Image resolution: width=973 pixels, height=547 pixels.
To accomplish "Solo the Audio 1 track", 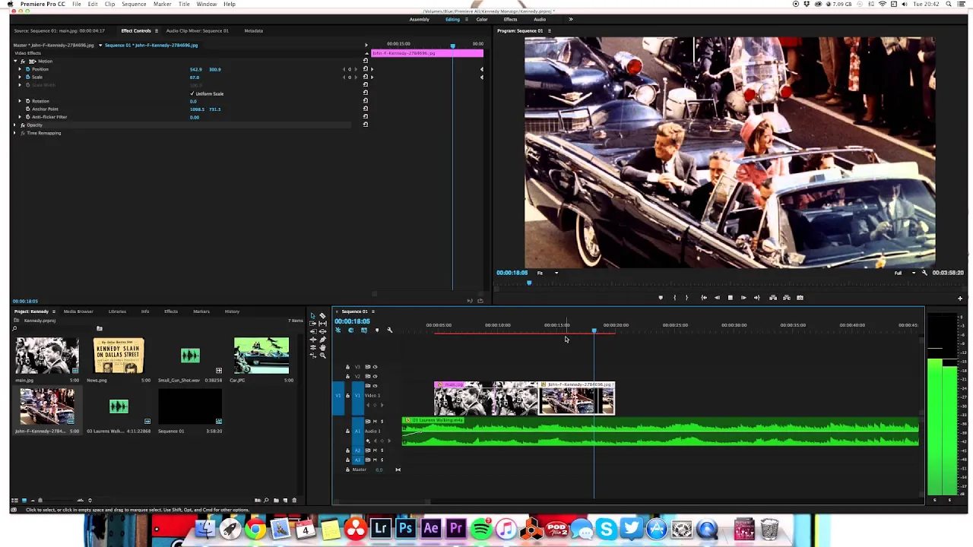I will [x=382, y=421].
